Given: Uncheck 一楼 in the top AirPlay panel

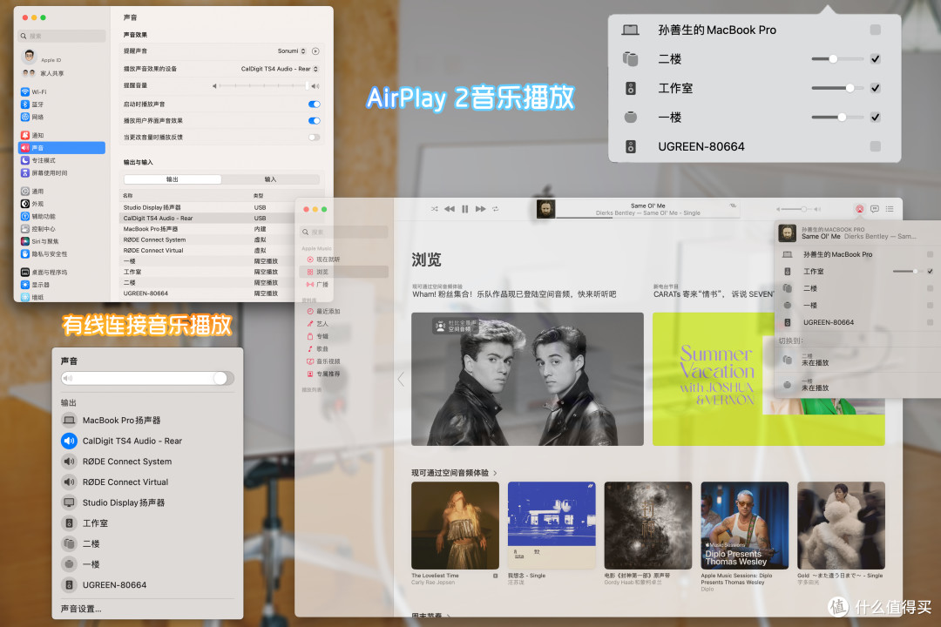Looking at the screenshot, I should pos(875,117).
